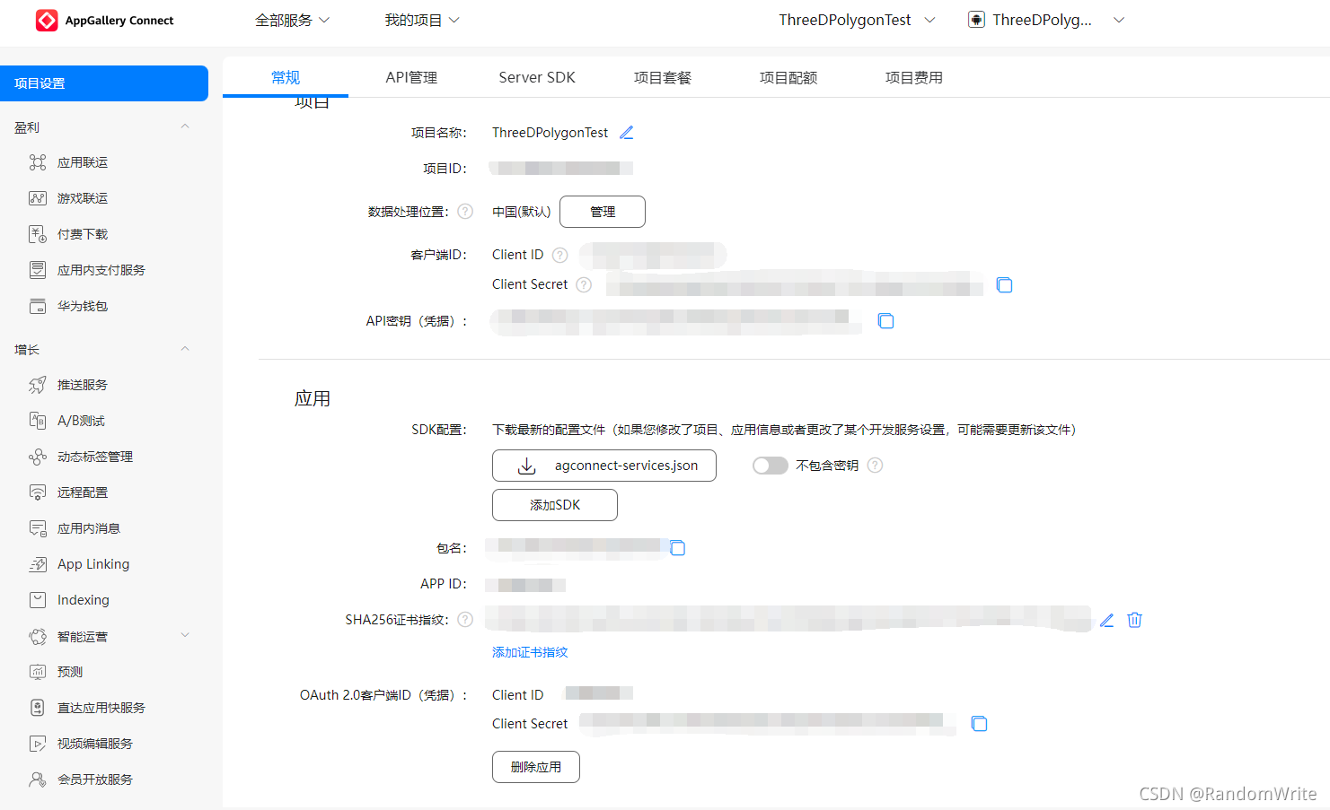The width and height of the screenshot is (1330, 810).
Task: Copy the API密钥 value
Action: pyautogui.click(x=885, y=321)
